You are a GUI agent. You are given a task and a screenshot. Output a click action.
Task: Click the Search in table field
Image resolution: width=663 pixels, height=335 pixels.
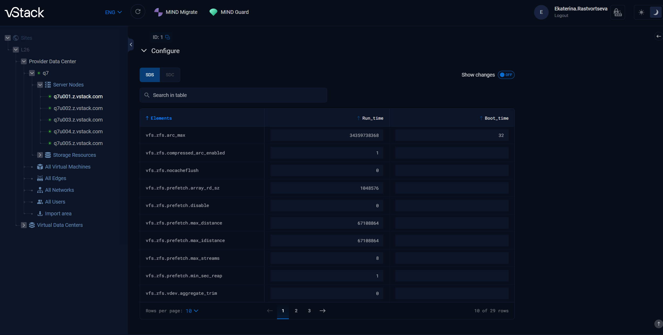tap(233, 95)
